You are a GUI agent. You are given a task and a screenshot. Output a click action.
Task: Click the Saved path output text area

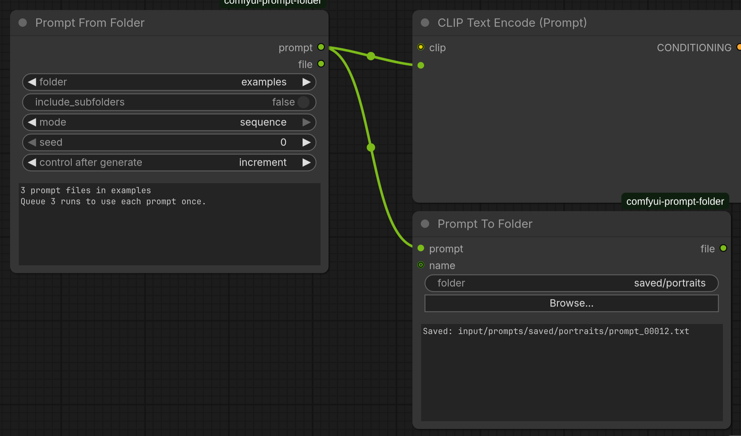pyautogui.click(x=572, y=373)
